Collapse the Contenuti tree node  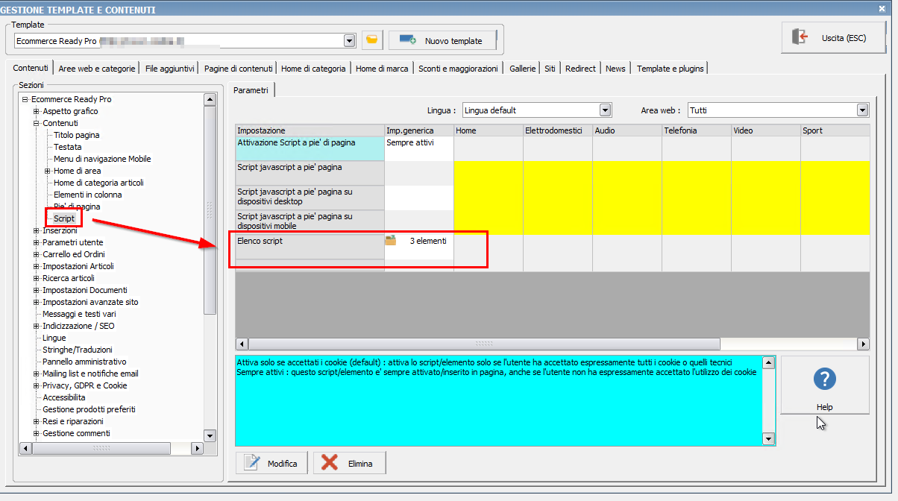[37, 123]
